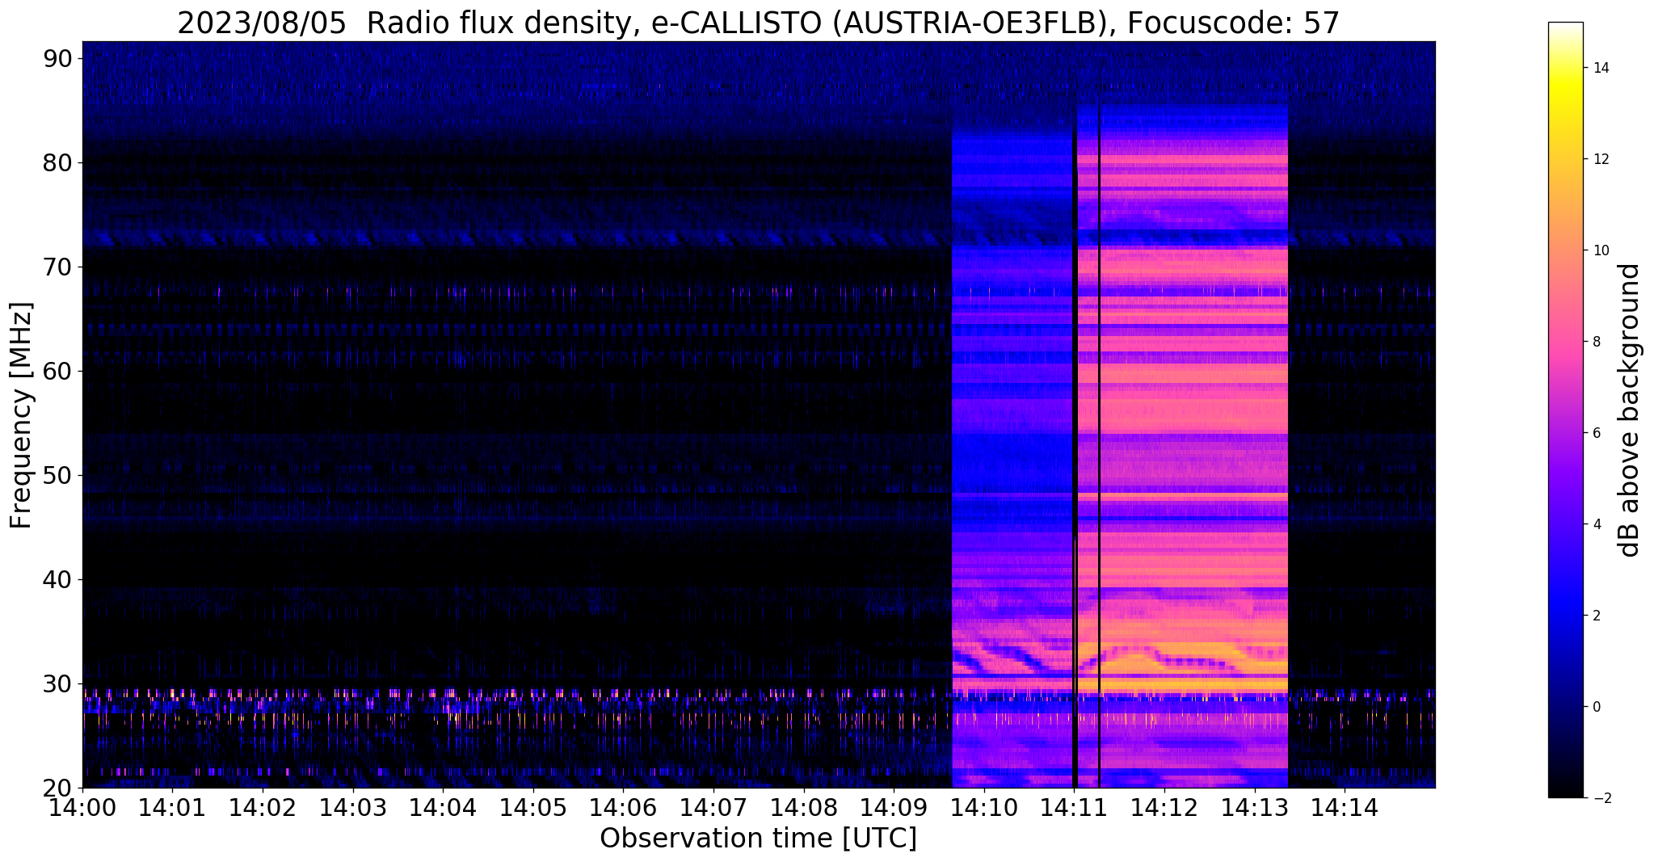This screenshot has height=862, width=1654.
Task: Click the 14:02 time tick label
Action: click(263, 807)
